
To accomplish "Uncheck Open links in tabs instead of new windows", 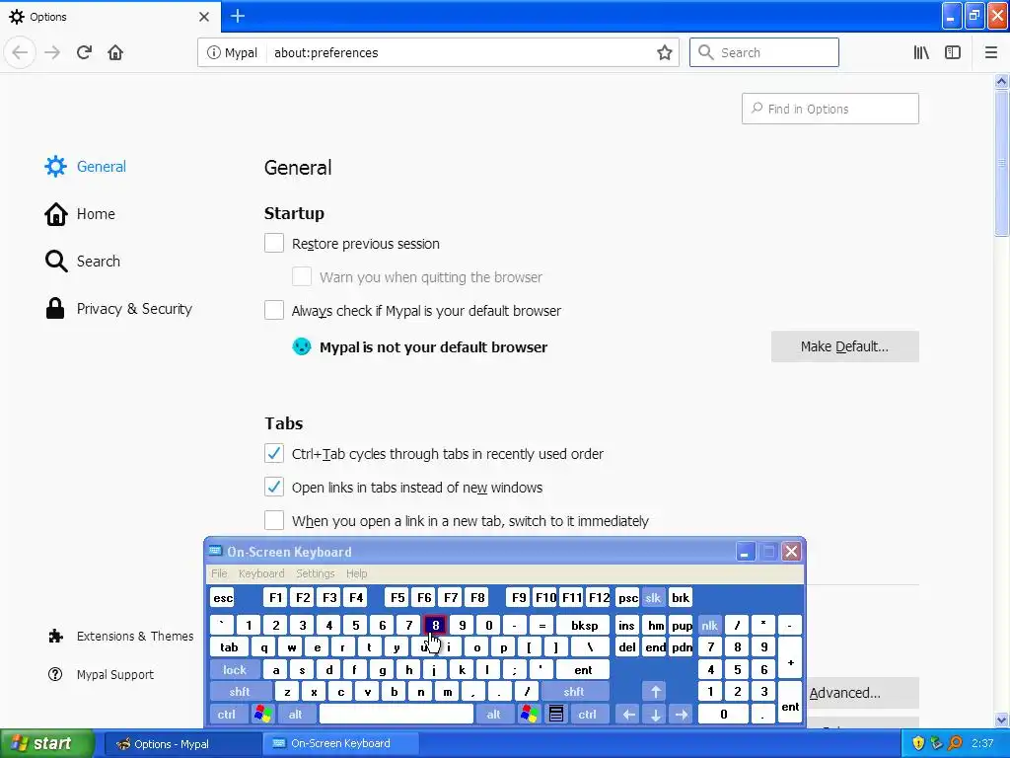I will [x=274, y=487].
